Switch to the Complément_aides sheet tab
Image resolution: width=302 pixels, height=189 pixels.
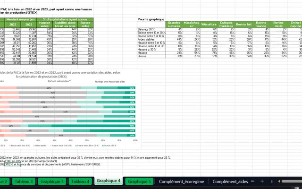[231, 181]
